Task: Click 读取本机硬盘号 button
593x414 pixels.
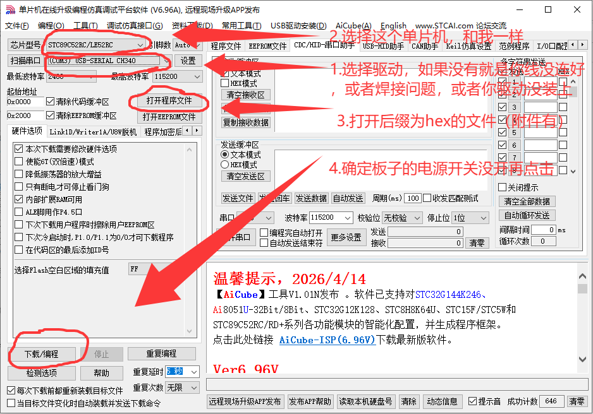Action: coord(365,401)
